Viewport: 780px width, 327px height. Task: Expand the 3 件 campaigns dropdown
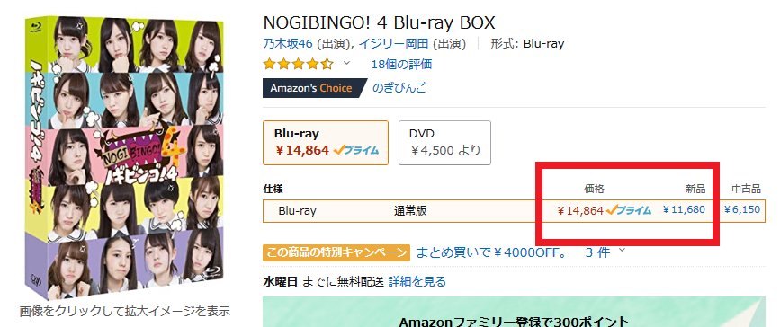tap(605, 252)
